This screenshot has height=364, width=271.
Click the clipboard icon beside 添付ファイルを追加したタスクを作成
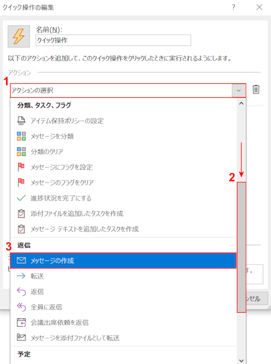tap(21, 213)
